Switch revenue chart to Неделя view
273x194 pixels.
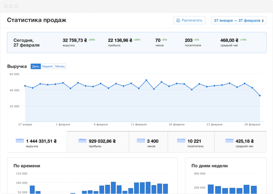tap(47, 66)
